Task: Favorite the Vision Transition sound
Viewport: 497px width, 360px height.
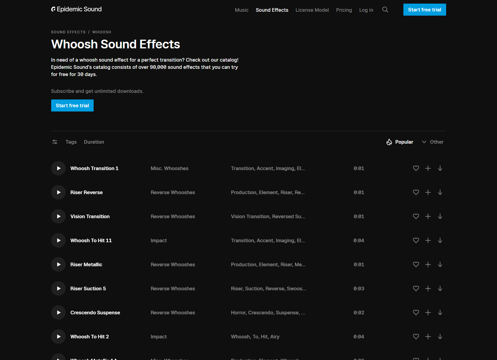Action: (416, 216)
